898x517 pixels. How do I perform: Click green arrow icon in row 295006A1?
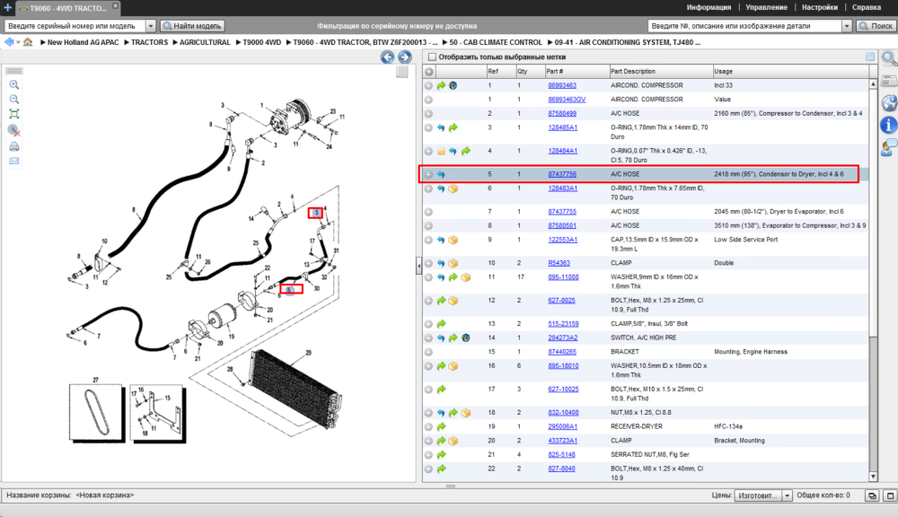click(441, 426)
